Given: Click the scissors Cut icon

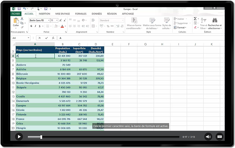Looking at the screenshot, I should (x=22, y=19).
